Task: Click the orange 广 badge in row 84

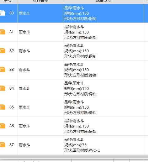Action: (3, 88)
